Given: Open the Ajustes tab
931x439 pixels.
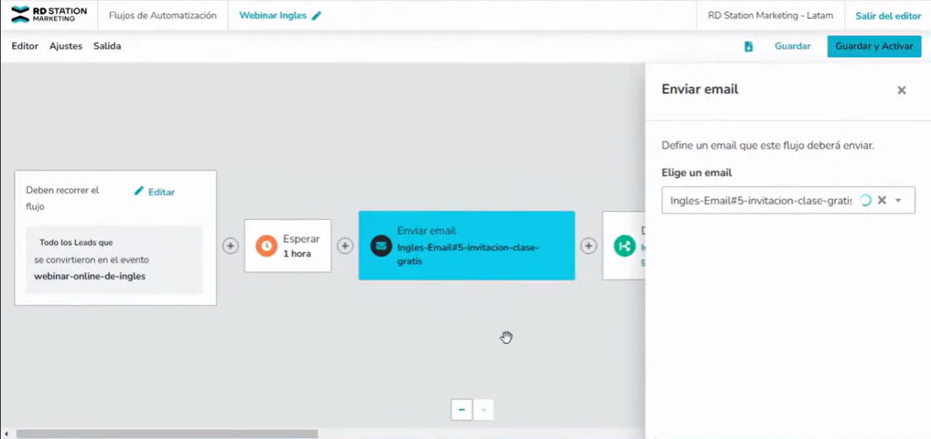Looking at the screenshot, I should click(65, 46).
